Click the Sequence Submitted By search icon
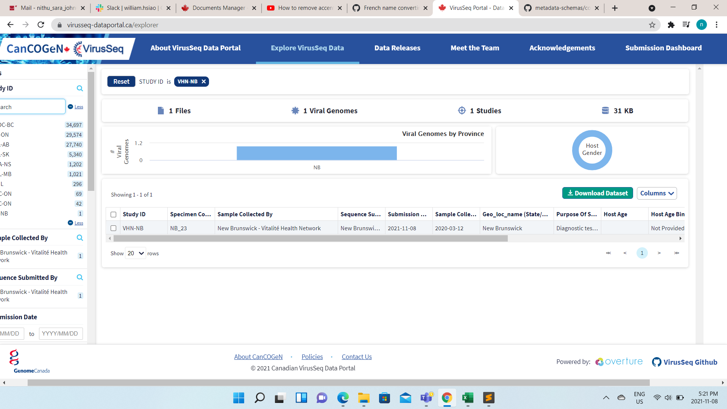727x409 pixels. pyautogui.click(x=80, y=278)
